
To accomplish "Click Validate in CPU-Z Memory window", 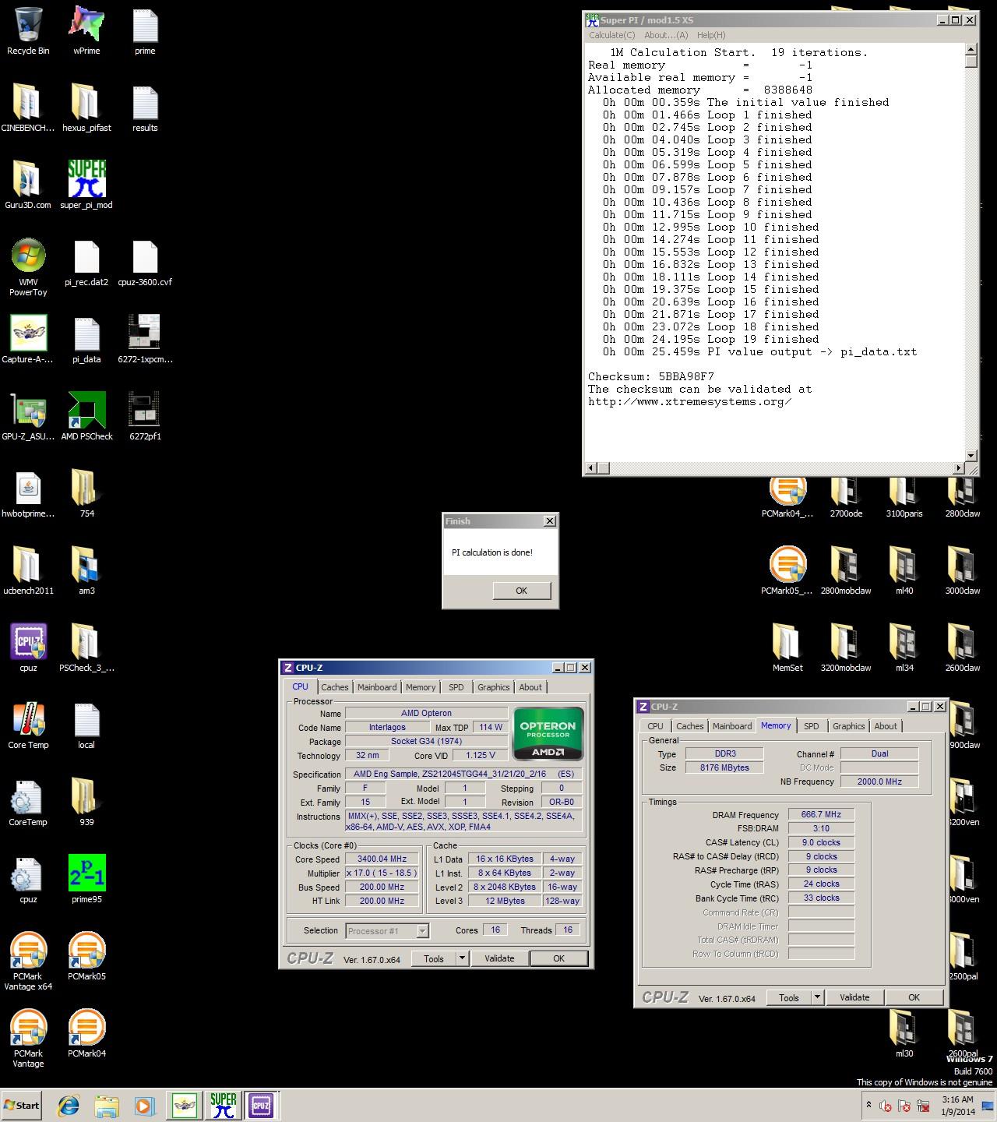I will (x=854, y=997).
